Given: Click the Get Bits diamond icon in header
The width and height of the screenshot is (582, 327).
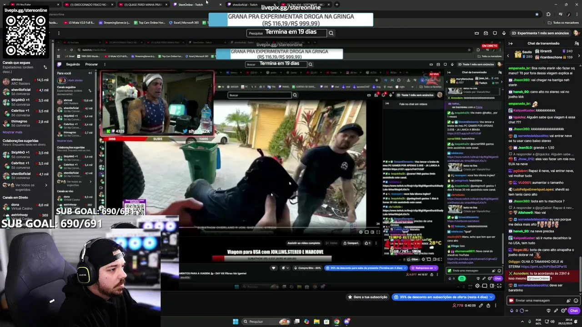Looking at the screenshot, I should click(504, 33).
